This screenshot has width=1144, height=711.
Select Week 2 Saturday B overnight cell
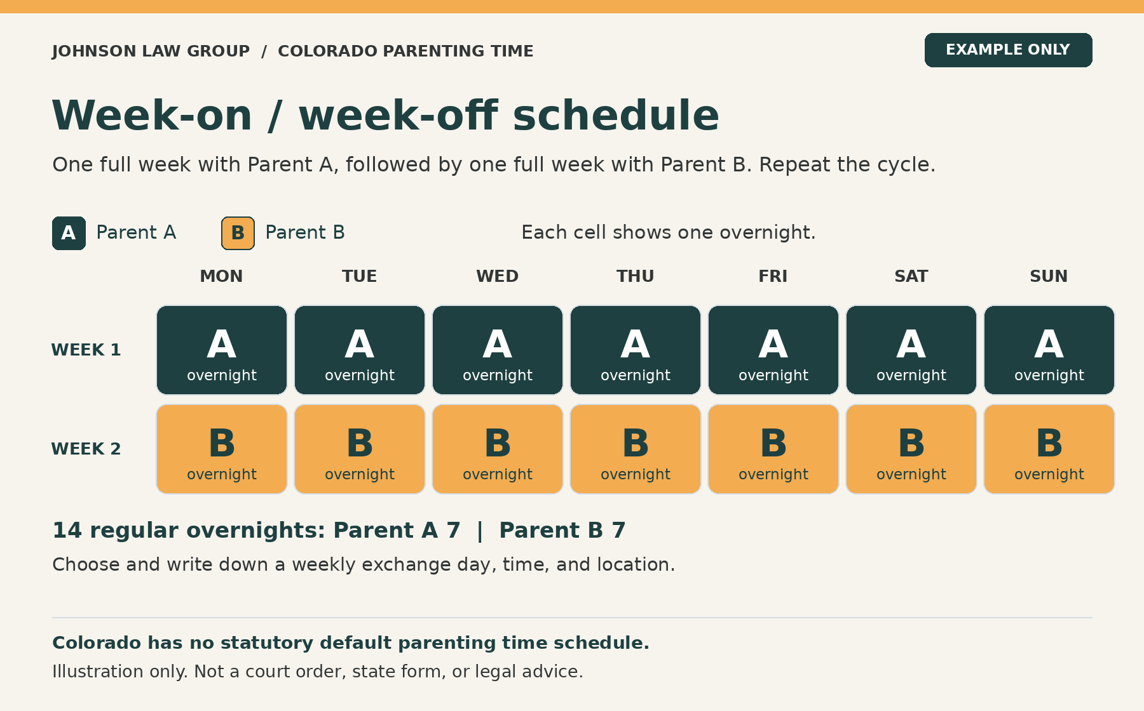click(911, 449)
